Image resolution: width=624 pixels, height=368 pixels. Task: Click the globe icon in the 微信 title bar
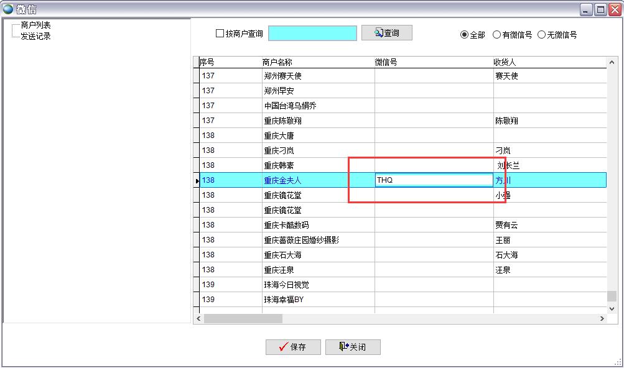point(7,9)
